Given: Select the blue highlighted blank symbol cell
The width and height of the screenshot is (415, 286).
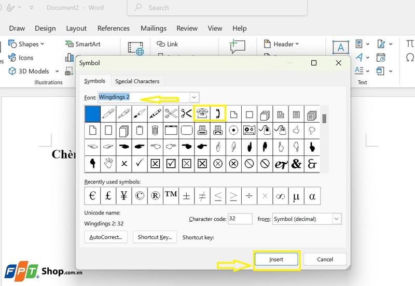Looking at the screenshot, I should click(x=93, y=113).
